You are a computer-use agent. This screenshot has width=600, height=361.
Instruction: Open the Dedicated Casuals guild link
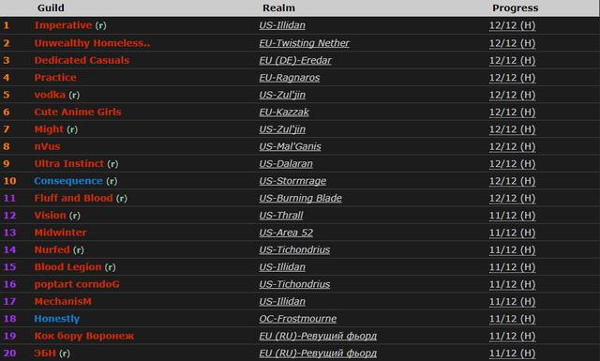pyautogui.click(x=82, y=60)
